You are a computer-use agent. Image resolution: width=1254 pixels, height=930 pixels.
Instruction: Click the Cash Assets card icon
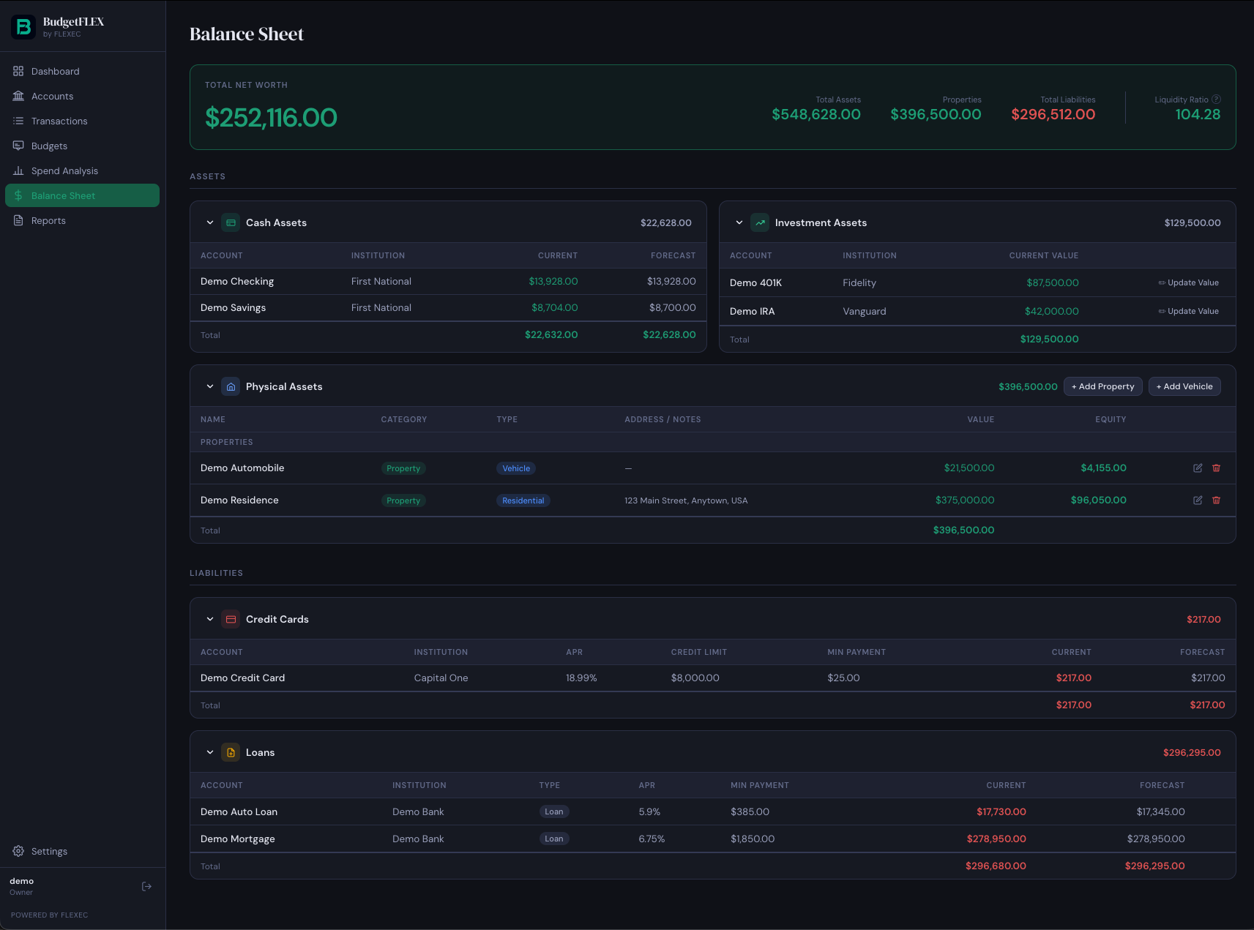point(231,222)
